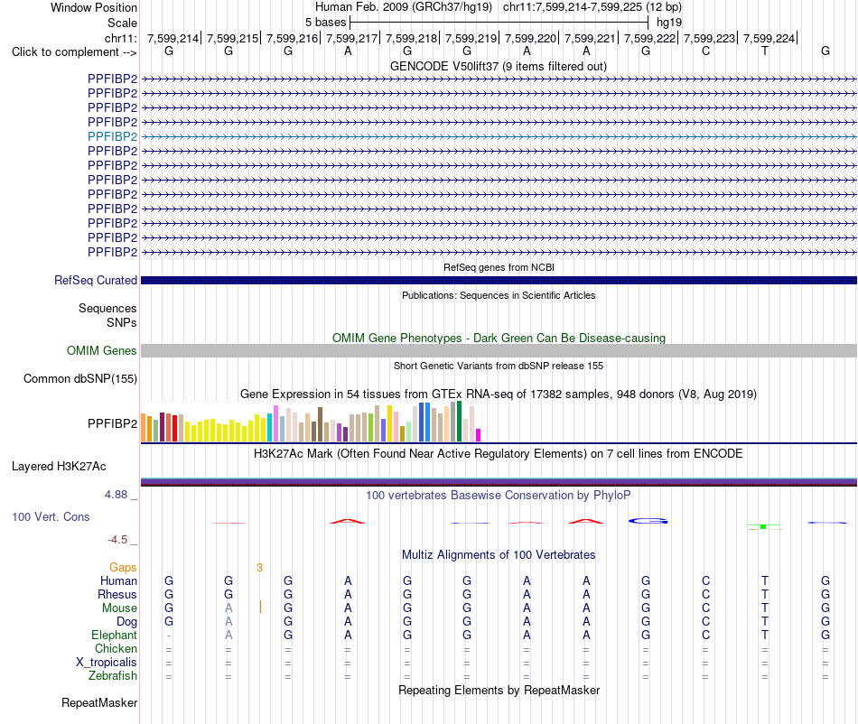Select the light-blue highlighted PPFIBP2 transcript label
This screenshot has width=858, height=724.
tap(112, 136)
